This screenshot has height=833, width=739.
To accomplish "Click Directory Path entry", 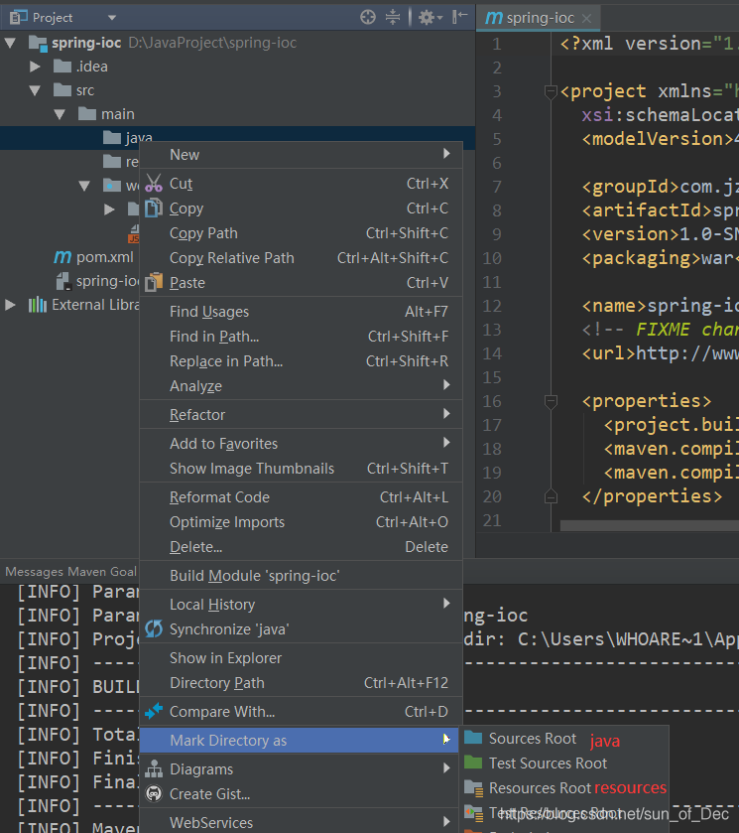I will 301,683.
